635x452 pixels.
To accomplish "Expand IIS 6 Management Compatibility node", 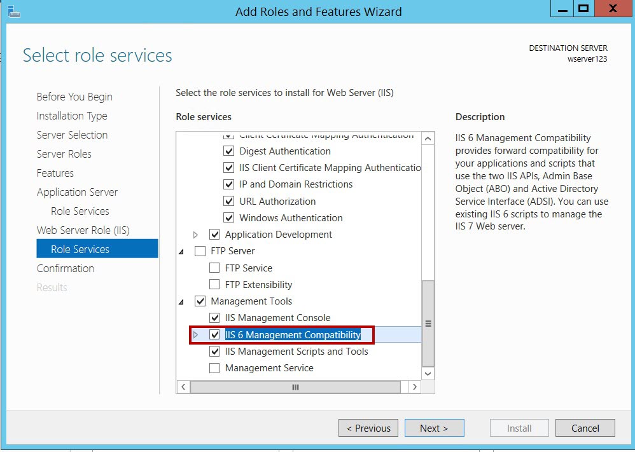I will 195,334.
